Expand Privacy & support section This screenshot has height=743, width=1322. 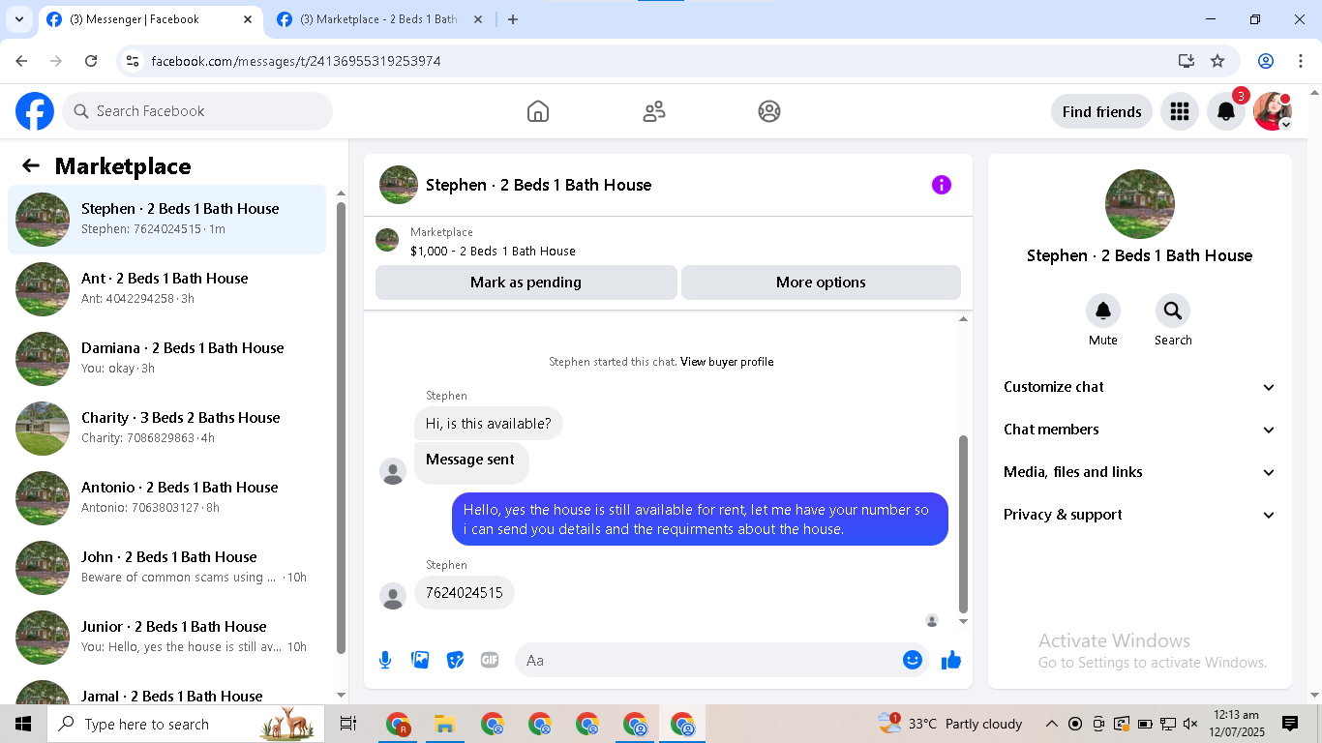click(1140, 515)
